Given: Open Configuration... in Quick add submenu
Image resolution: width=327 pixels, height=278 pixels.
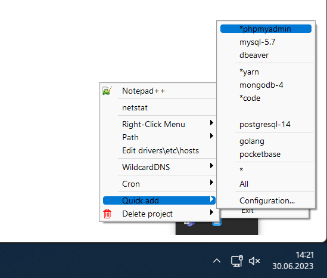Looking at the screenshot, I should (x=266, y=200).
